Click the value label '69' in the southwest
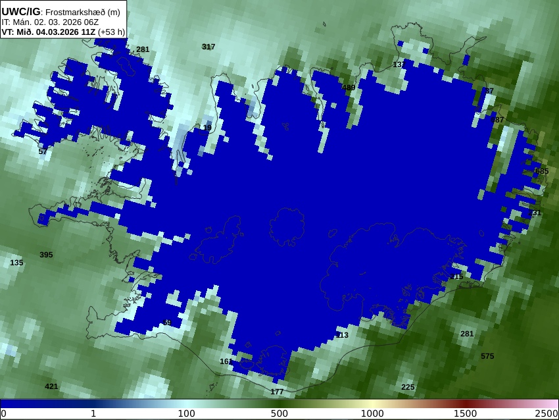 [167, 323]
